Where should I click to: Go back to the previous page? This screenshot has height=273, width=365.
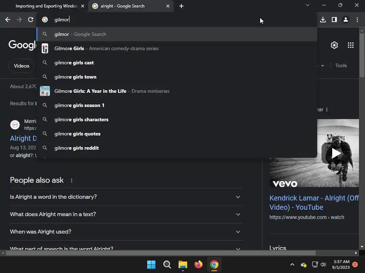[x=8, y=20]
